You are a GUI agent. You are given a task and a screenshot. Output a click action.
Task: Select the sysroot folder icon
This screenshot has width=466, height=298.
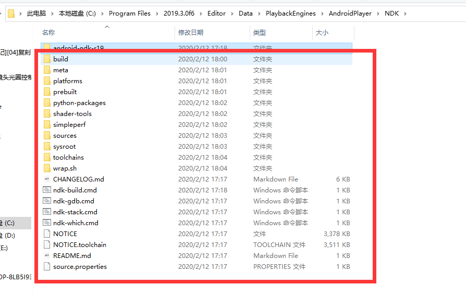[47, 147]
